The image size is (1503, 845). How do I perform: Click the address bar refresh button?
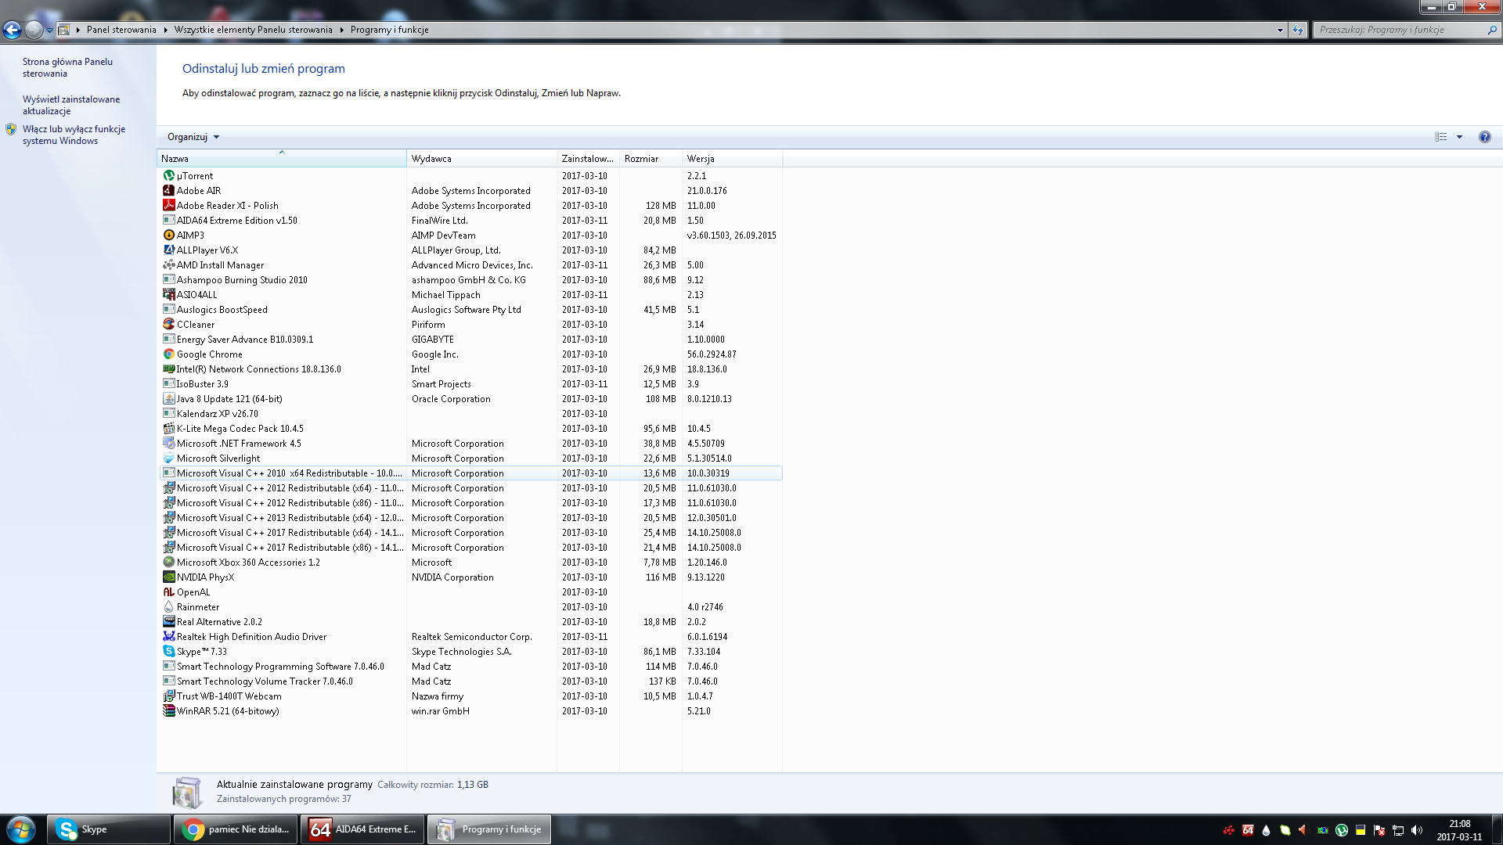pyautogui.click(x=1298, y=30)
